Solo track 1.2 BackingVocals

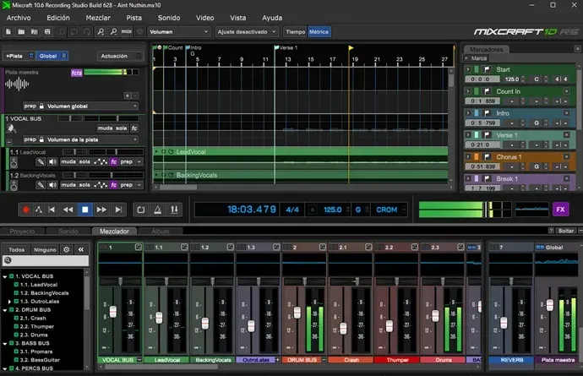coord(84,185)
